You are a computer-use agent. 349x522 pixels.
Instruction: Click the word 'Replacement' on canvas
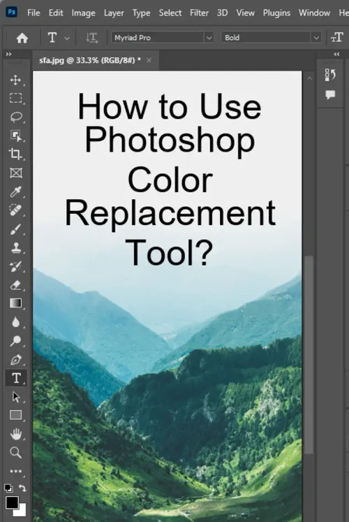coord(170,214)
